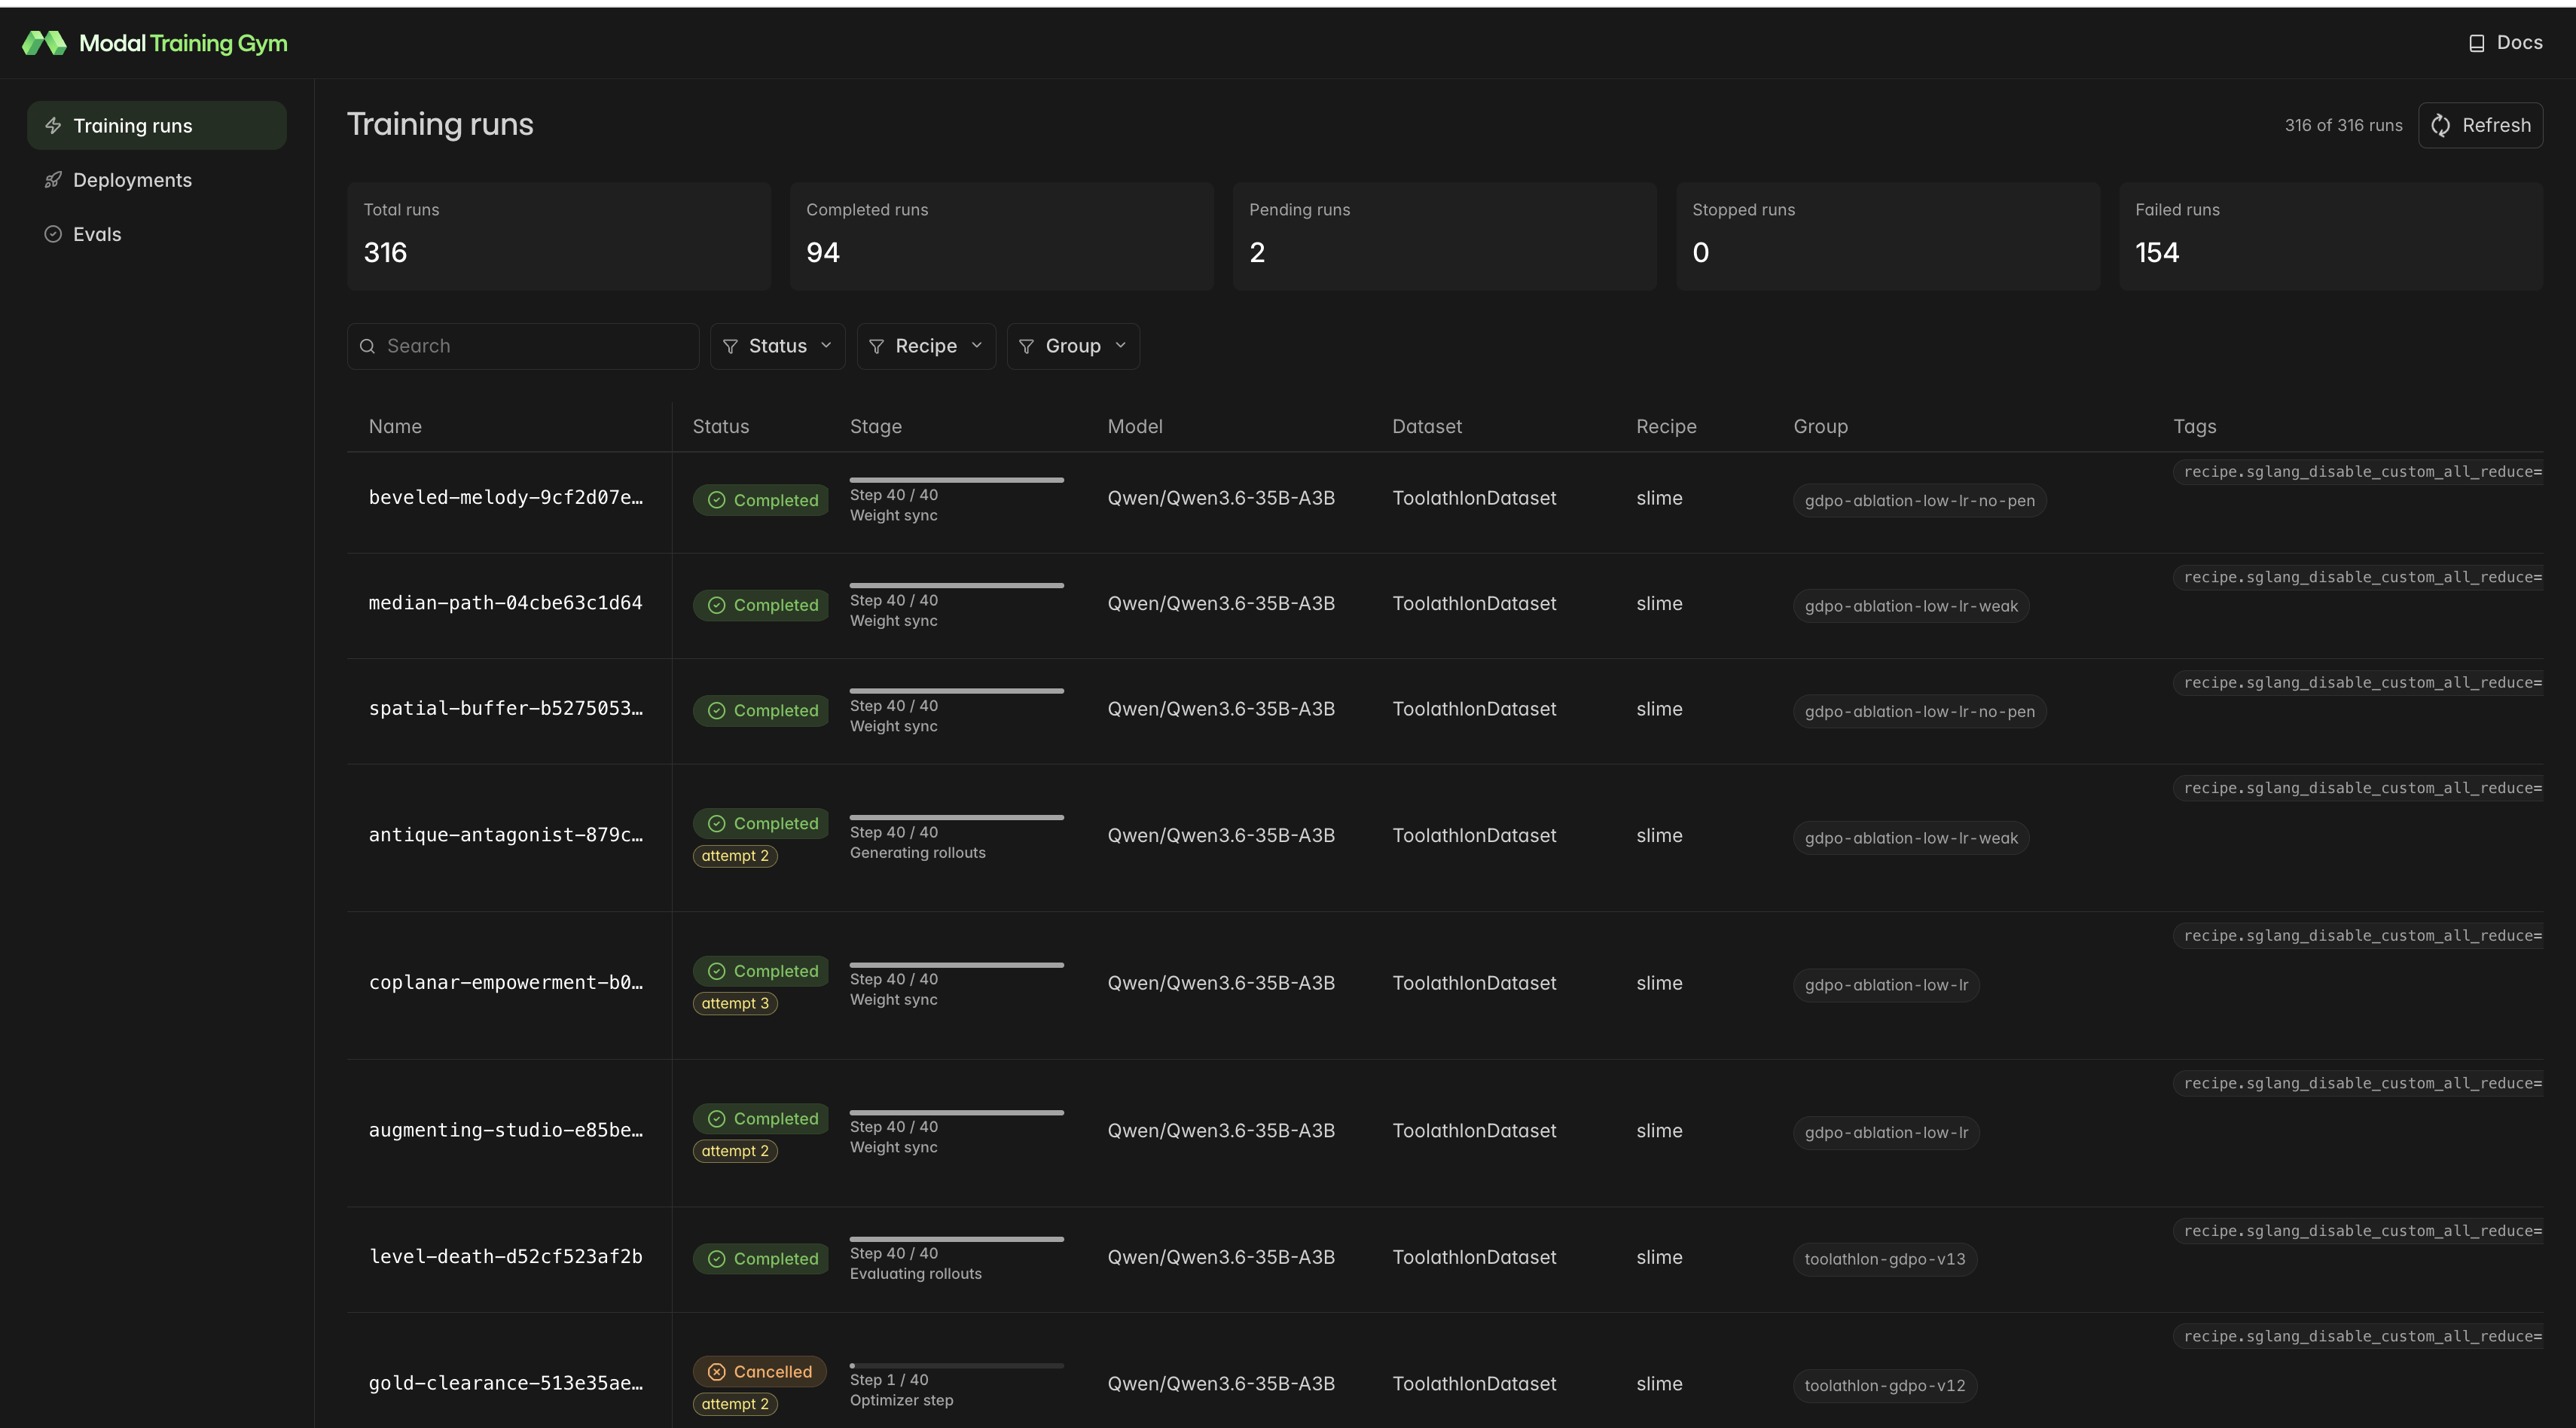Open run level-death-d52cf523af2b
The width and height of the screenshot is (2576, 1428).
pos(506,1257)
